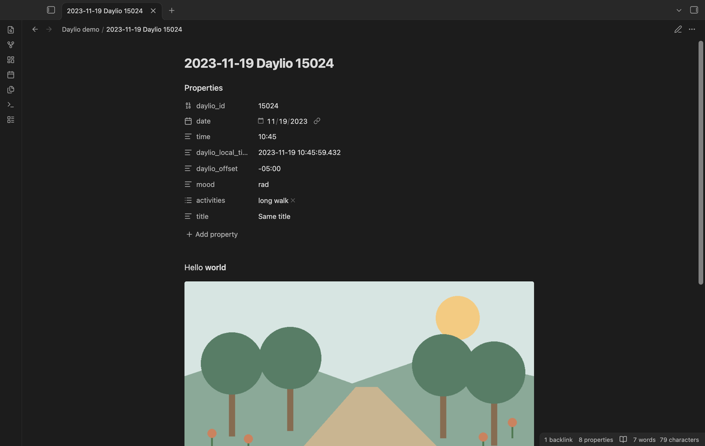Click the 'time' property name
The width and height of the screenshot is (705, 446).
pyautogui.click(x=203, y=136)
